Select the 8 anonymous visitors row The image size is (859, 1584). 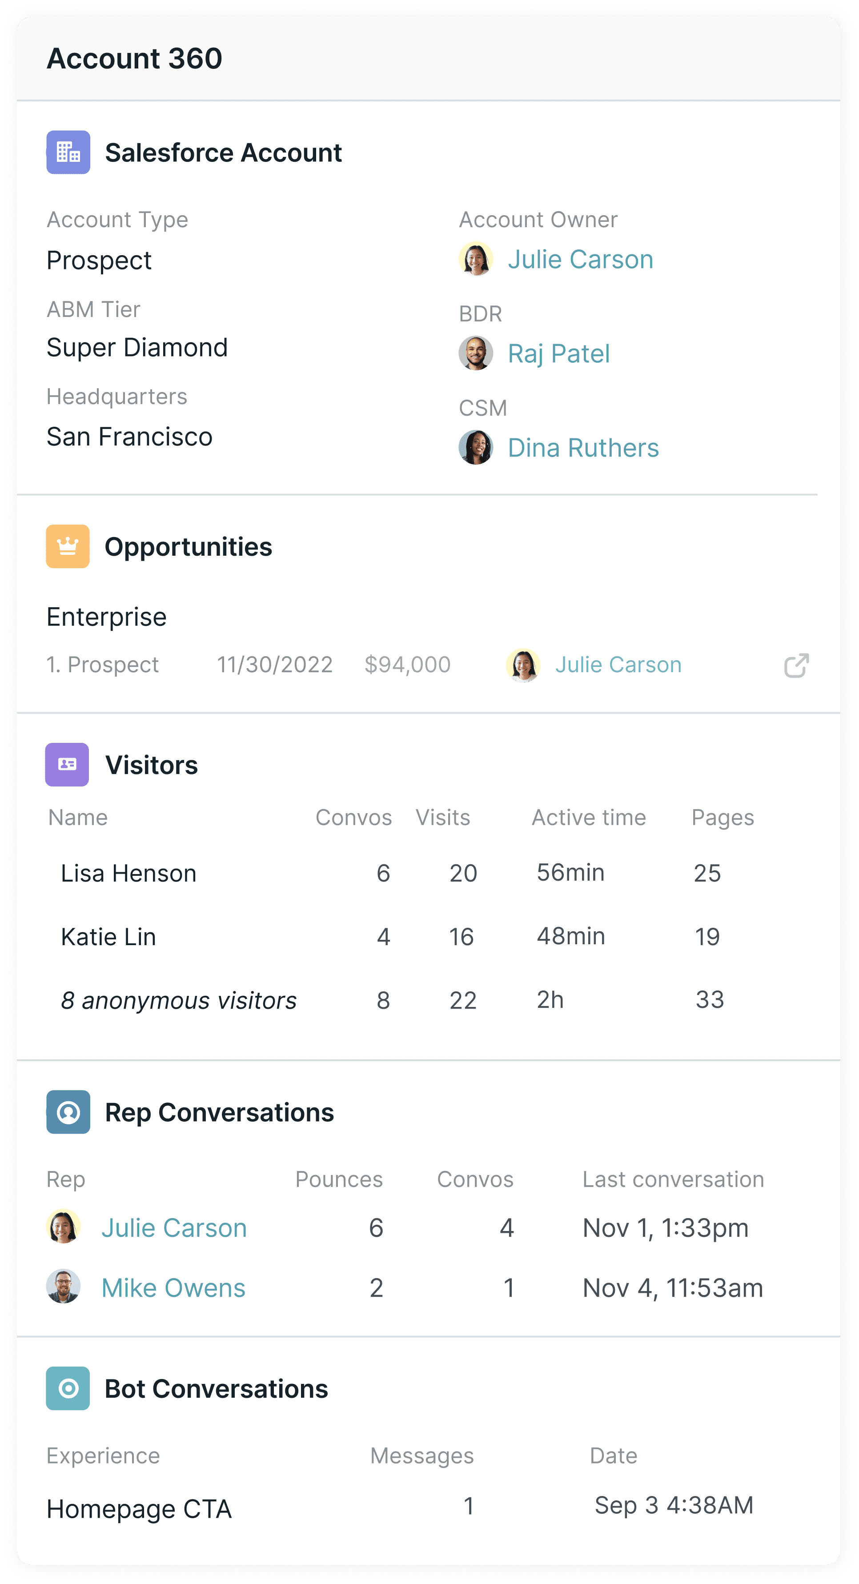pyautogui.click(x=429, y=1000)
